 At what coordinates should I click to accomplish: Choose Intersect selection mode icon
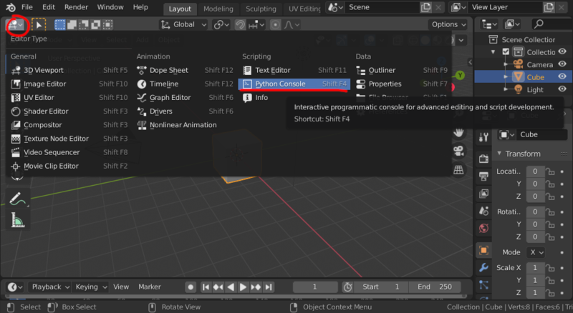coord(108,24)
